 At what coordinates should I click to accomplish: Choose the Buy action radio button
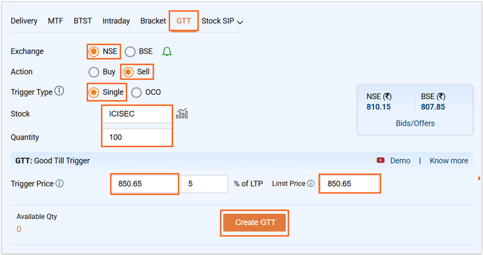pyautogui.click(x=94, y=72)
